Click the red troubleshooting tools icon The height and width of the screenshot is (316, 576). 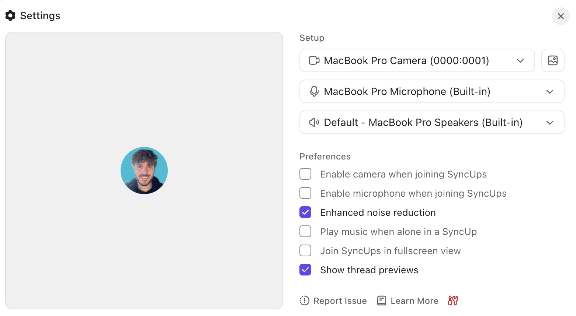point(453,301)
